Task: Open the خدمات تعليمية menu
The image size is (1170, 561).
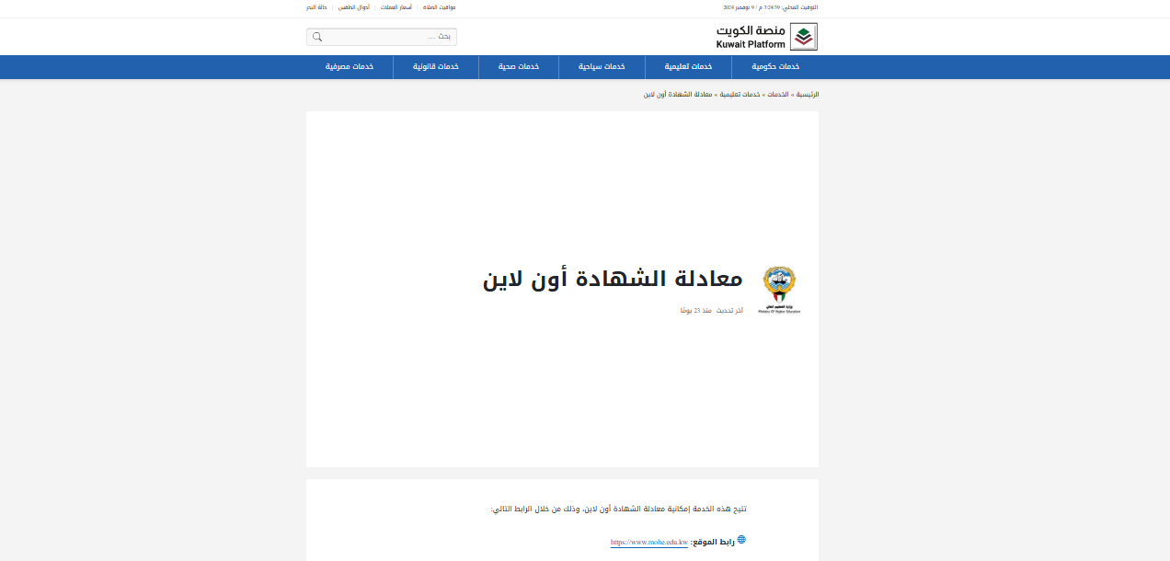Action: 689,67
